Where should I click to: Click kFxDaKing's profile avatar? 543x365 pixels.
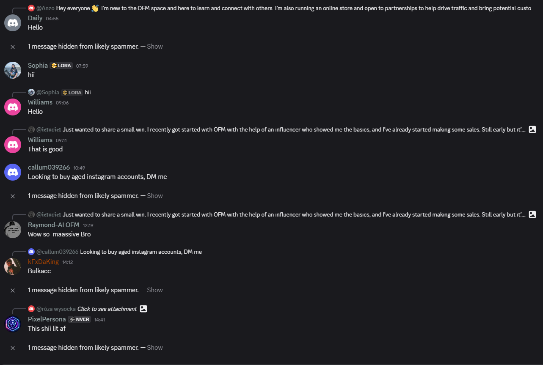[x=13, y=266]
